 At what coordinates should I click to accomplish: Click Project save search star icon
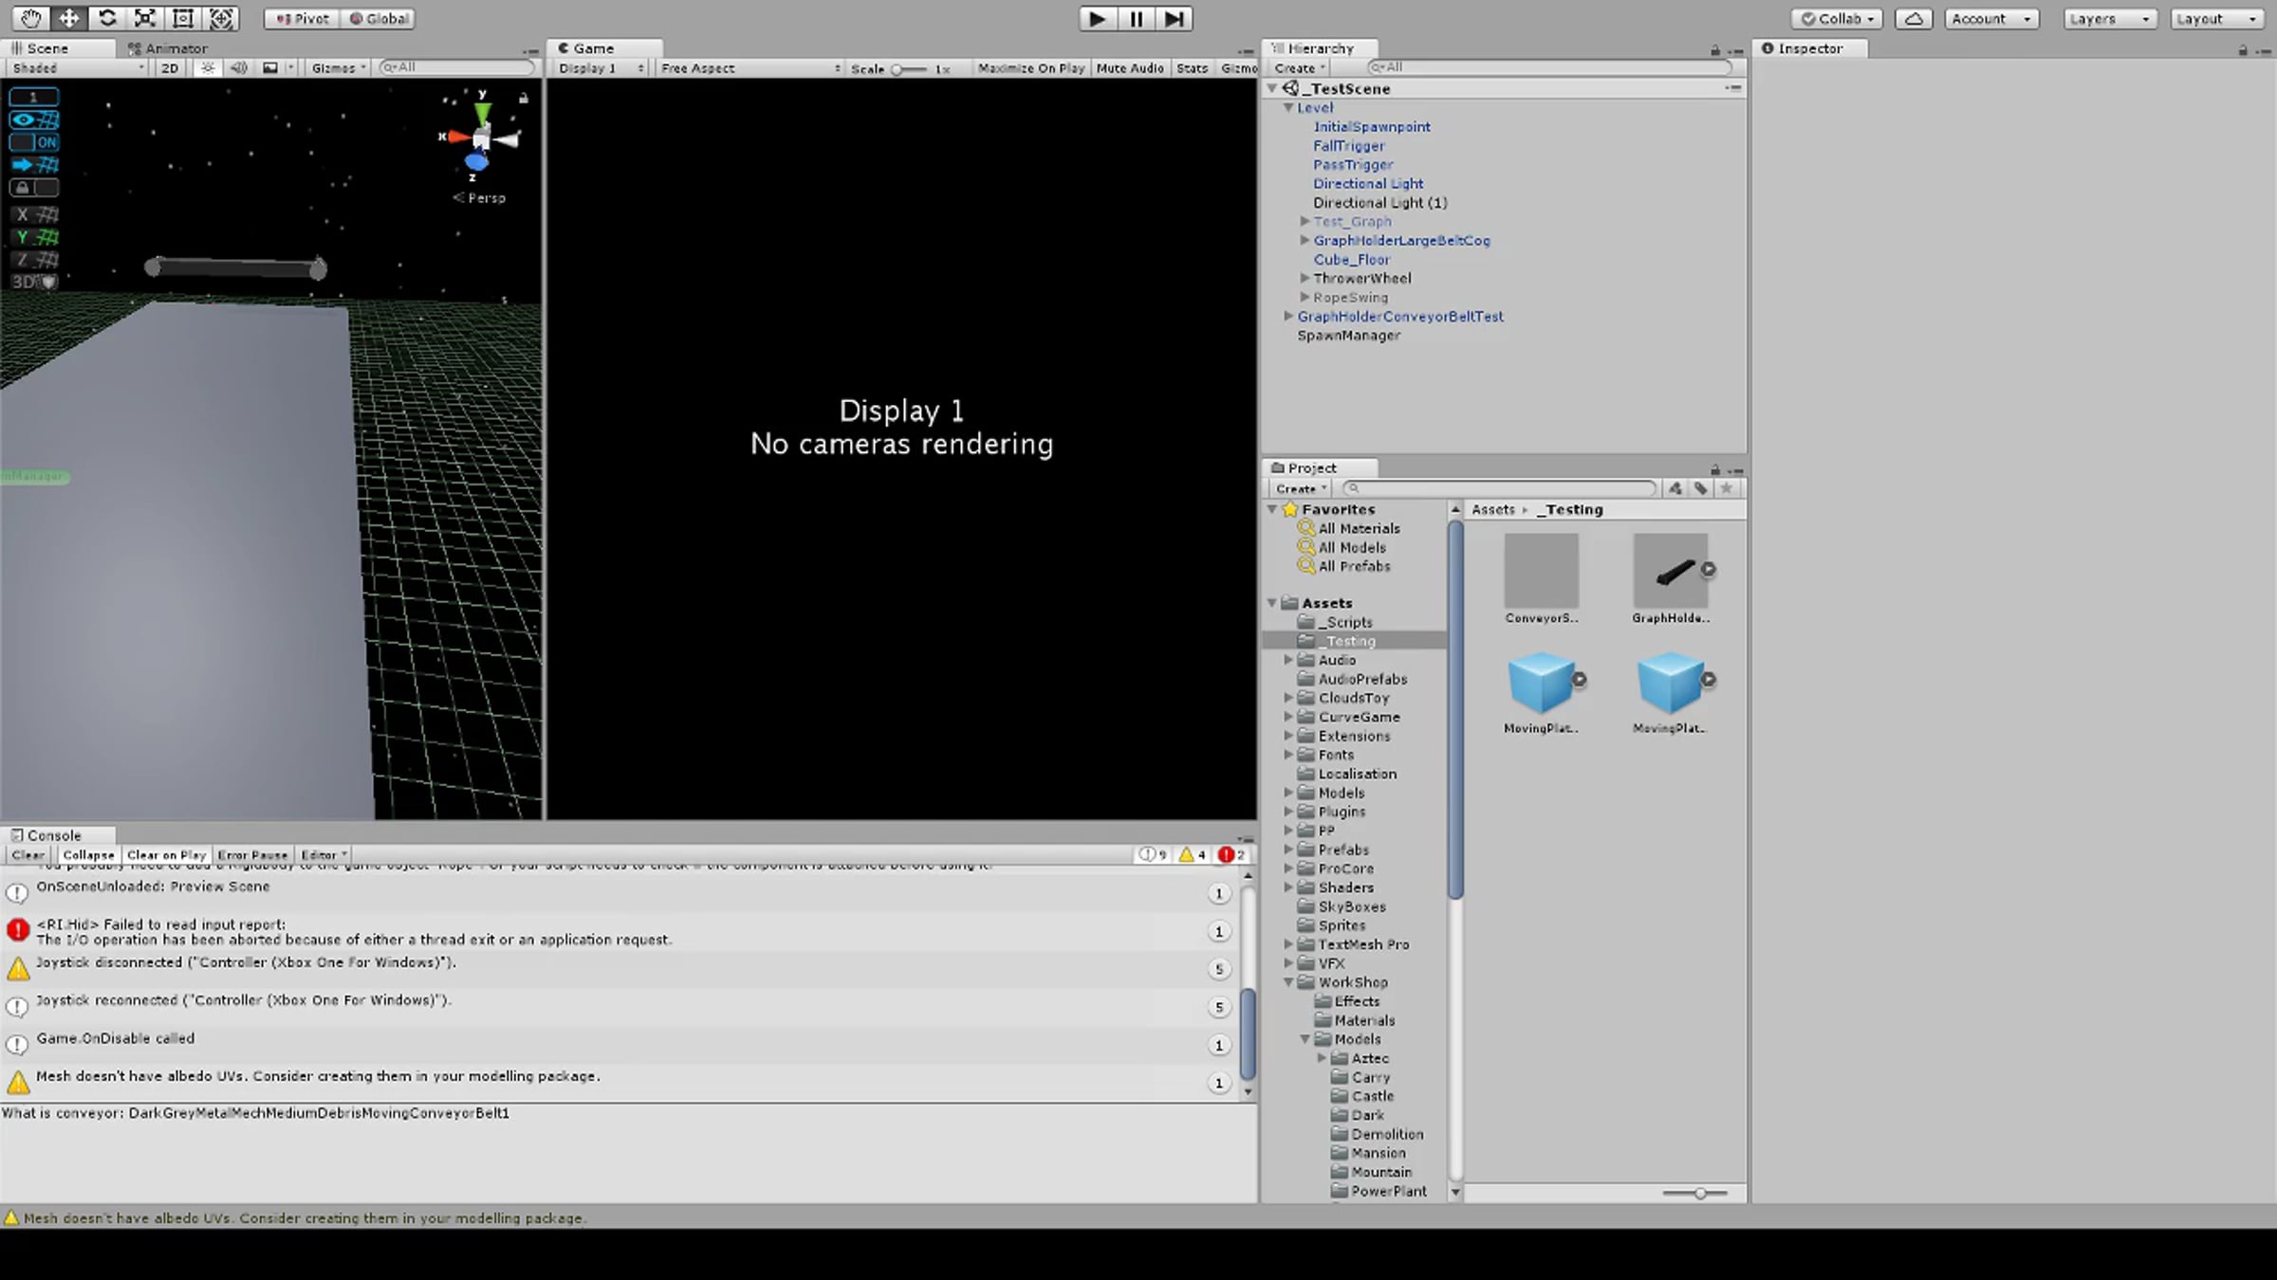click(1727, 488)
